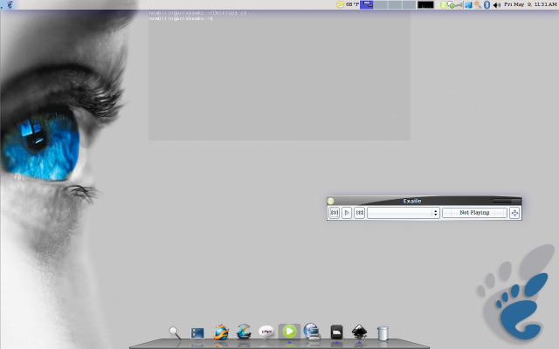Open the magnifying glass search in dock

[175, 333]
